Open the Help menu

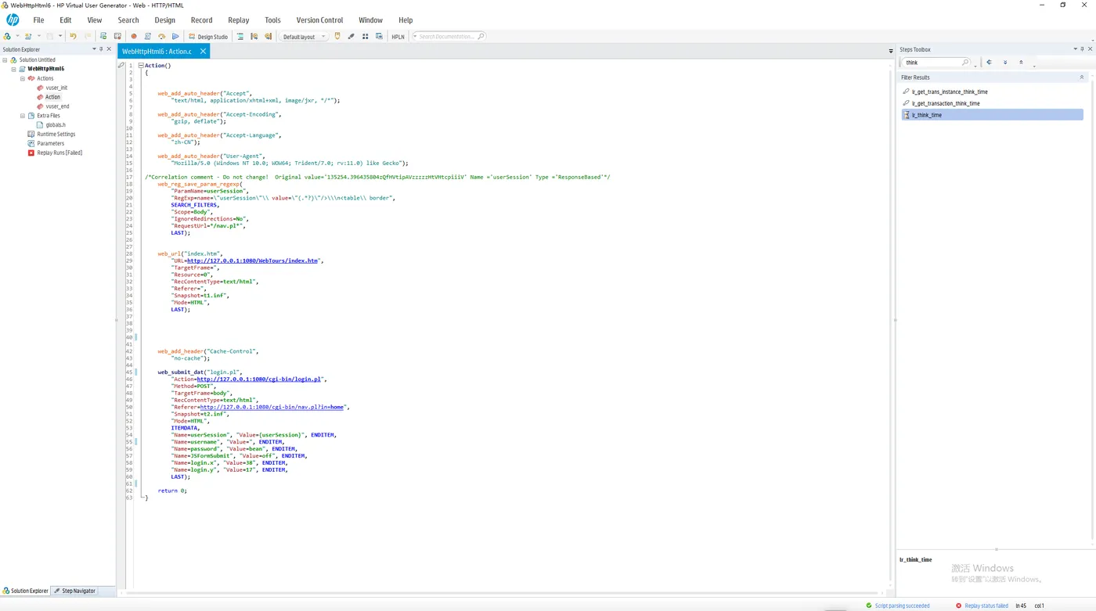[406, 20]
